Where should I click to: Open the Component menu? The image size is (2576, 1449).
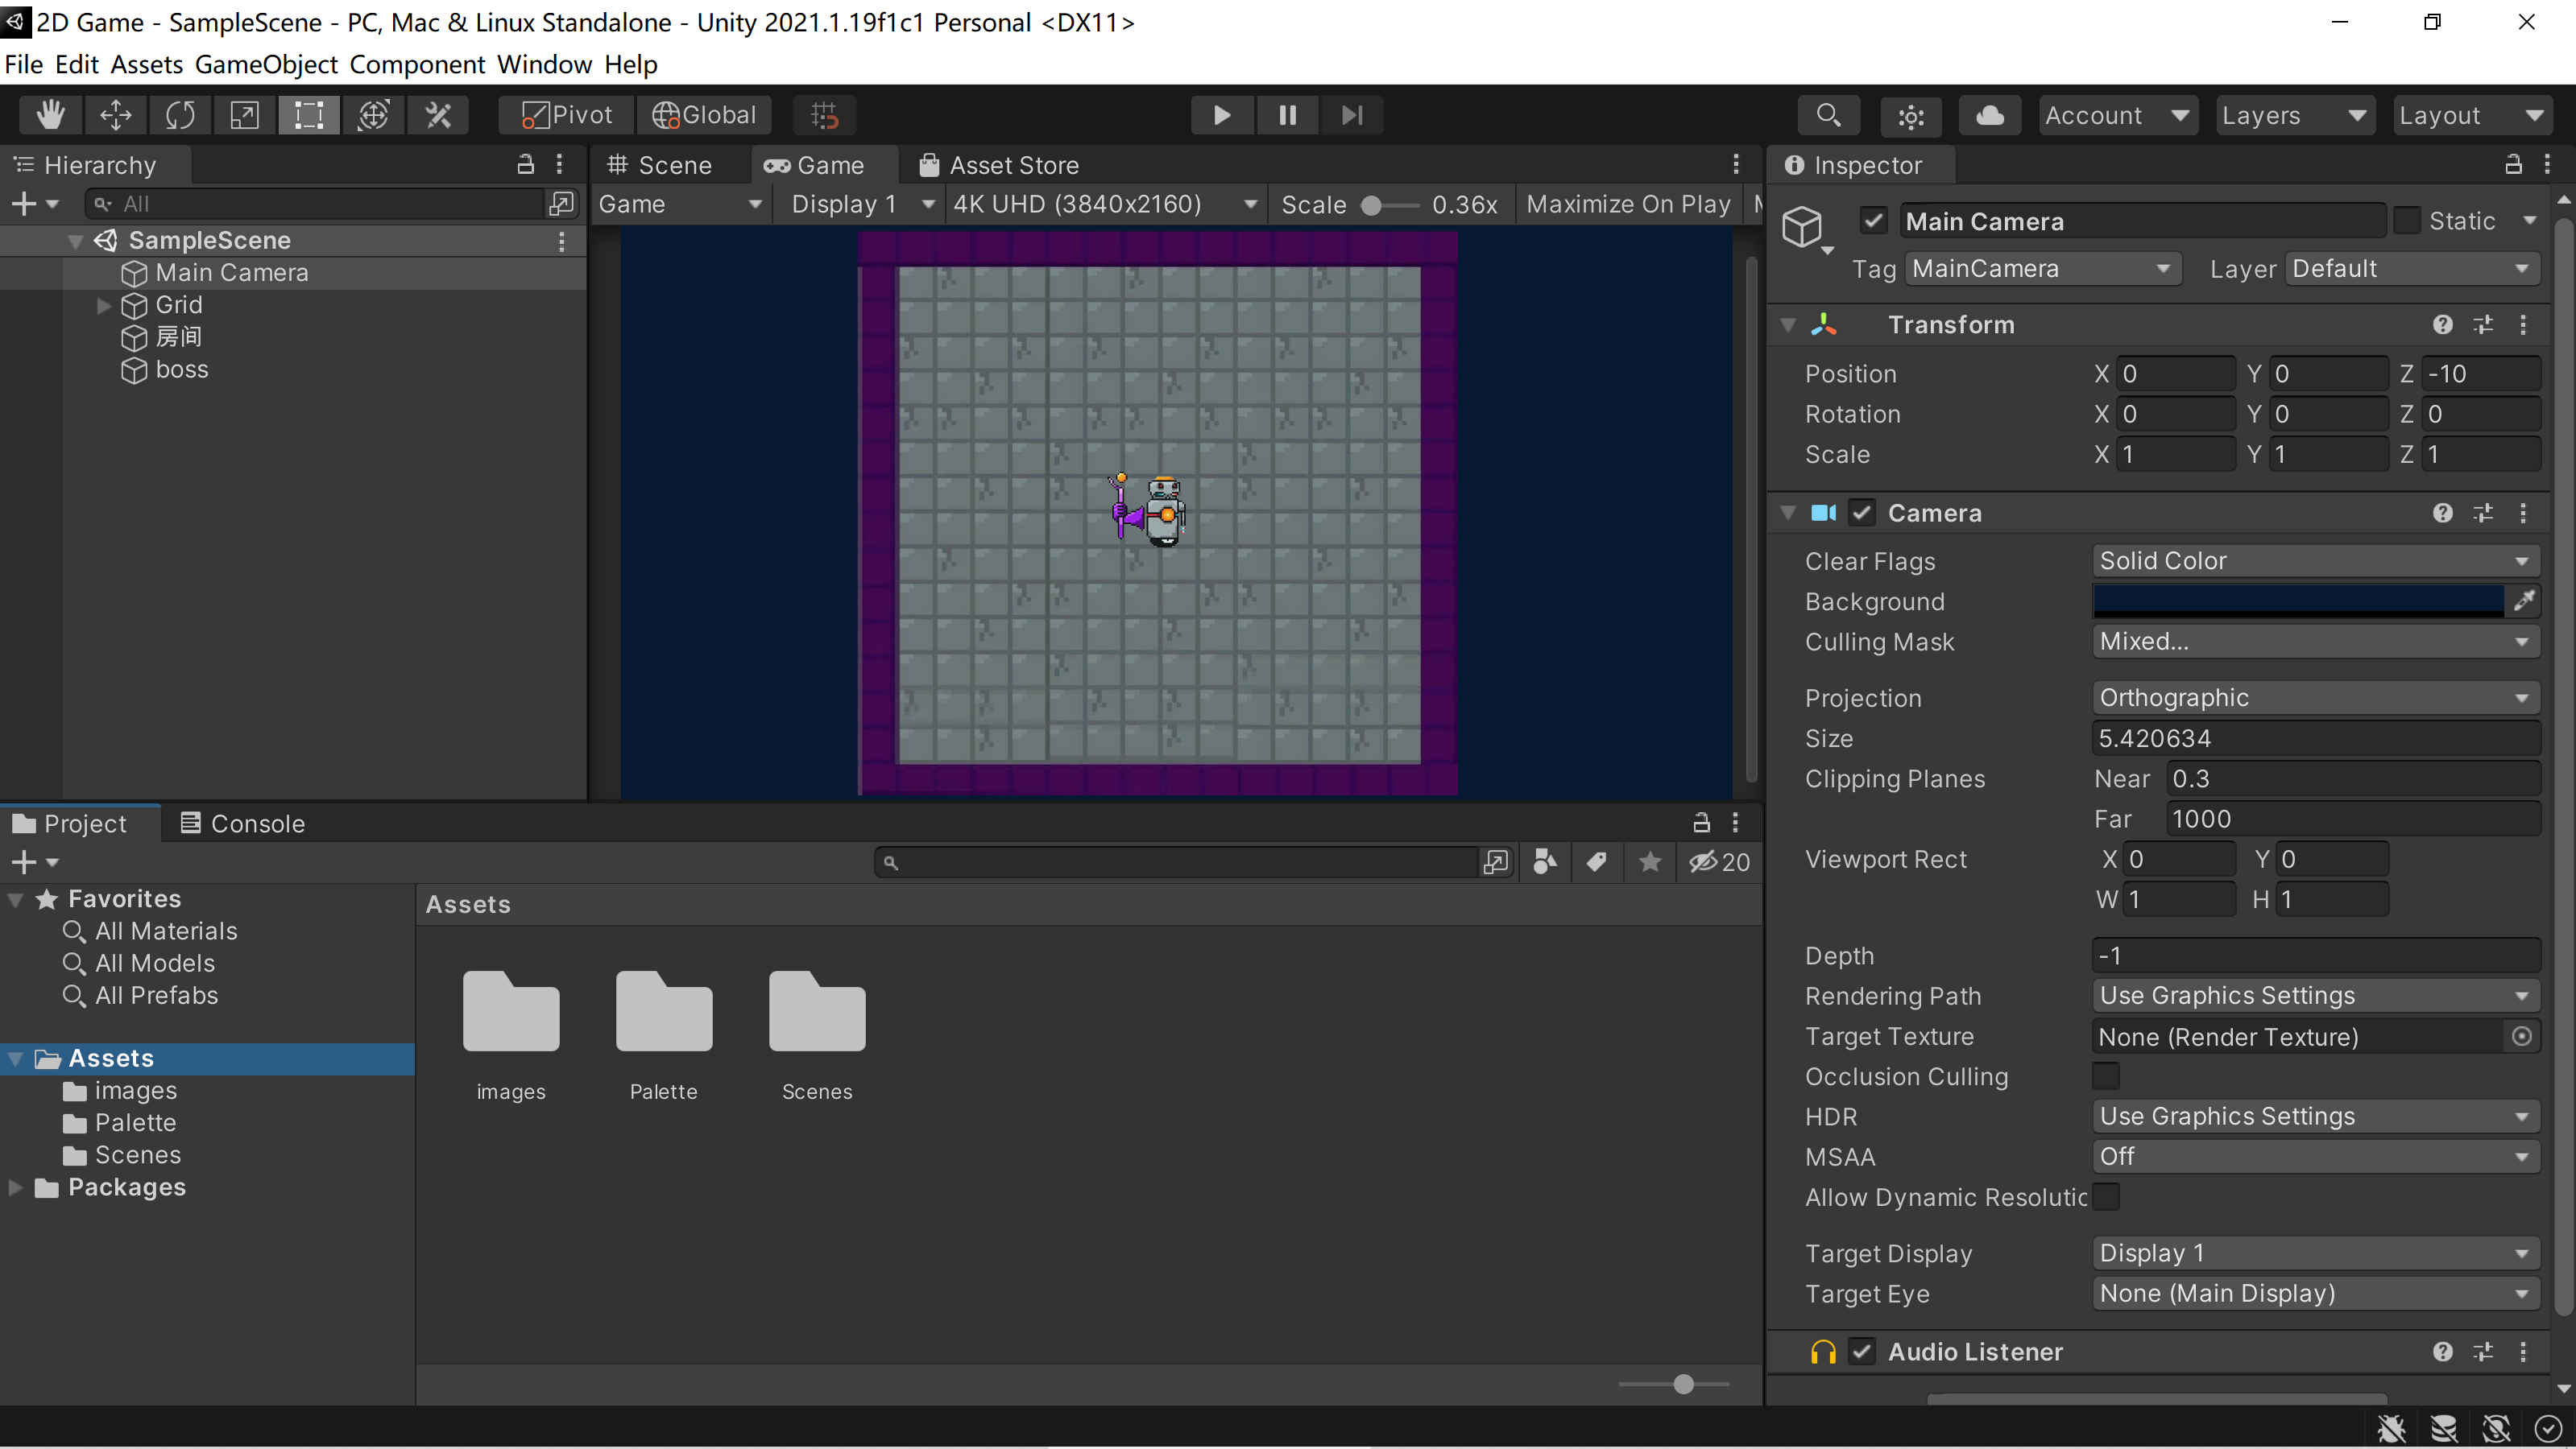click(x=417, y=64)
